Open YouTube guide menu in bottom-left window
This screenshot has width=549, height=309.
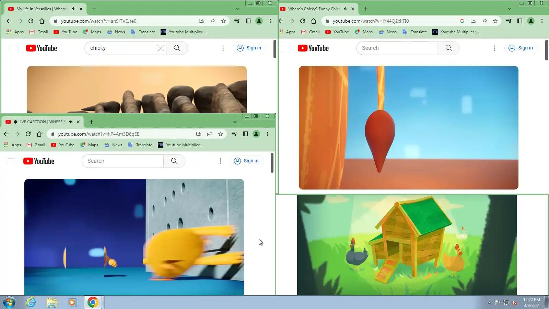11,161
